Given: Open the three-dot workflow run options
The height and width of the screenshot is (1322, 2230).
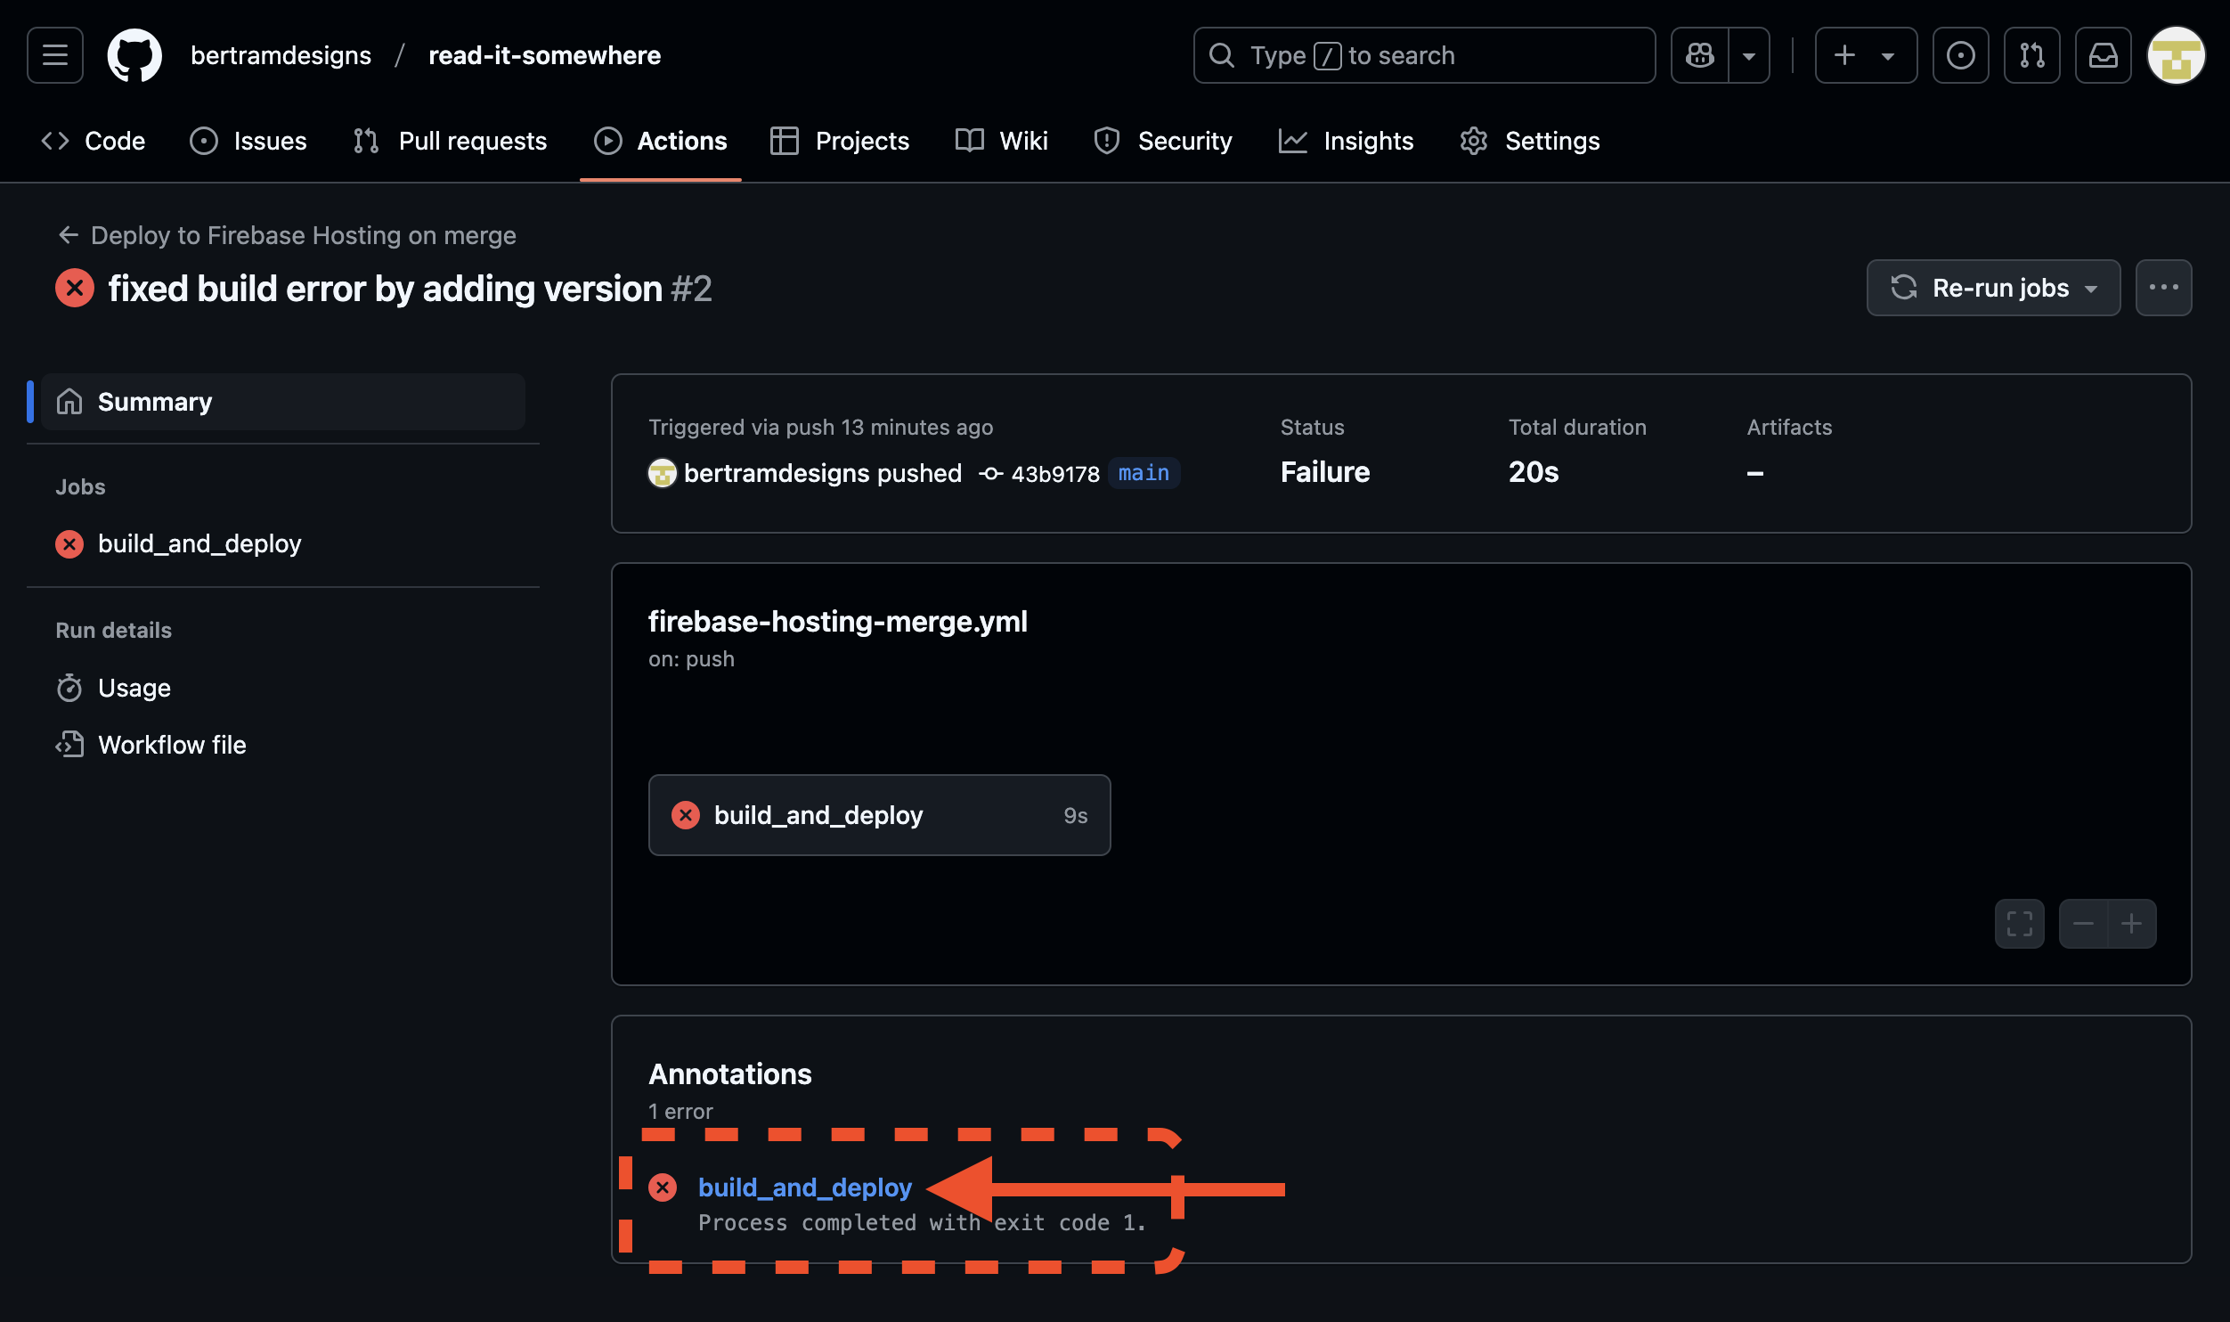Looking at the screenshot, I should tap(2163, 288).
